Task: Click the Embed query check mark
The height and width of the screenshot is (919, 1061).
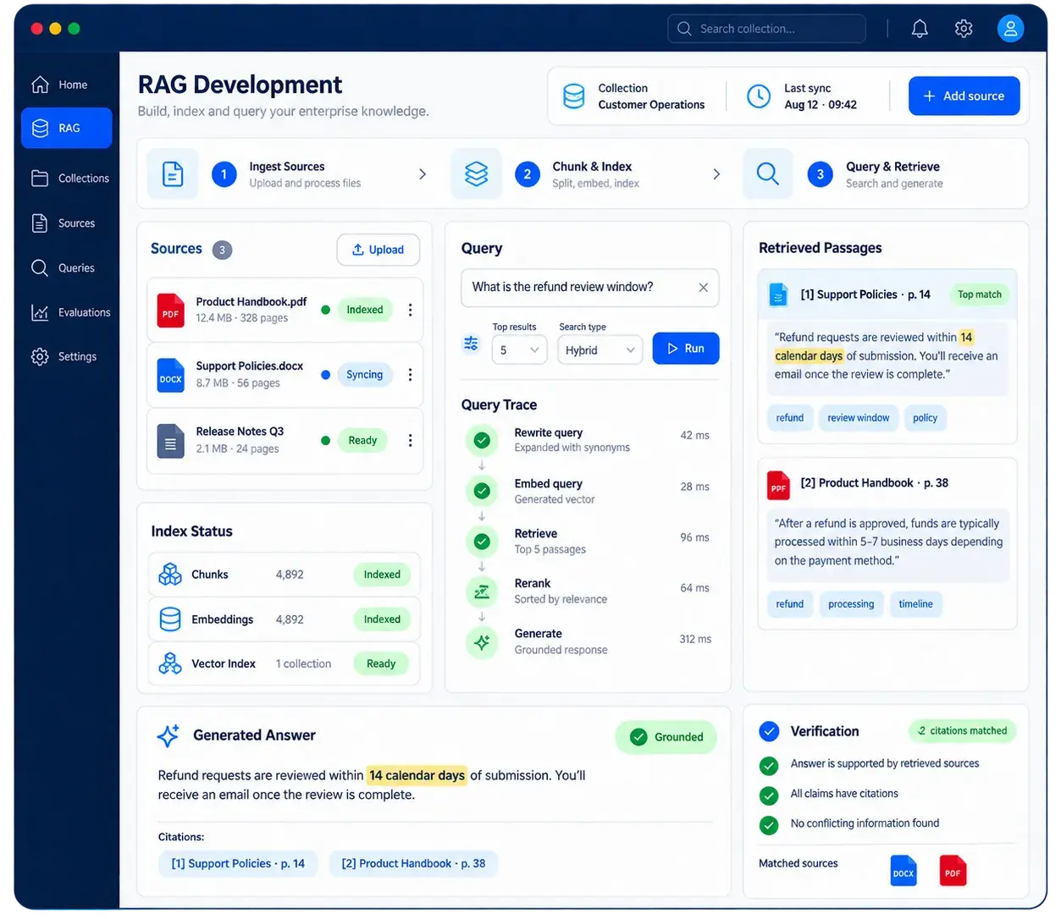Action: click(x=482, y=491)
